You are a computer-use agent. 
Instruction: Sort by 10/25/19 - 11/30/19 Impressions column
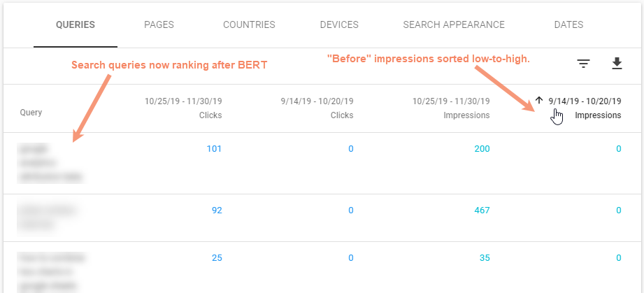pos(451,108)
